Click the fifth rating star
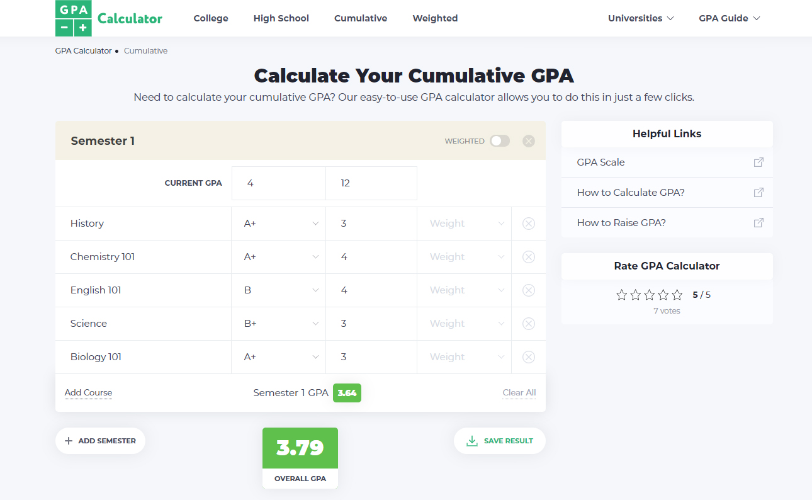 [x=677, y=295]
